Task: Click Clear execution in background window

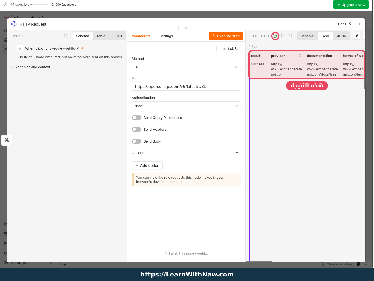Action: [336, 264]
